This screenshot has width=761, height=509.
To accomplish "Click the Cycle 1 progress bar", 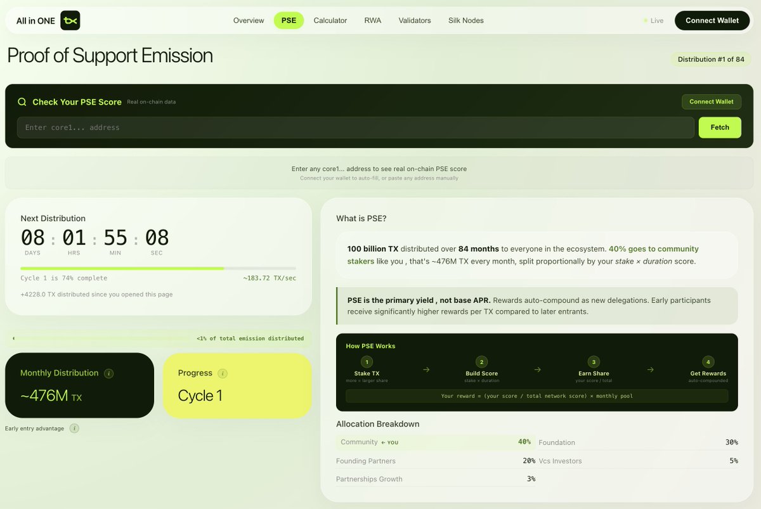I will 159,269.
